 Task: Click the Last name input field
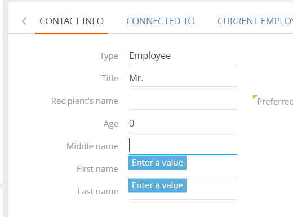[212, 192]
